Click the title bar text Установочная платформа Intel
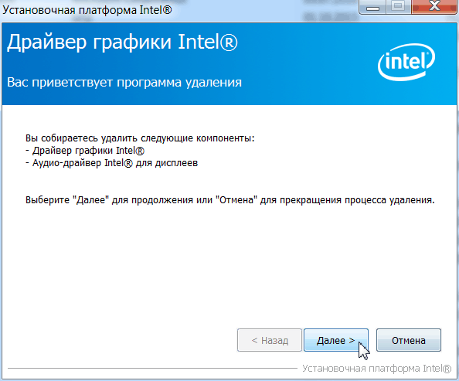Viewport: 459px width, 381px height. pos(87,10)
